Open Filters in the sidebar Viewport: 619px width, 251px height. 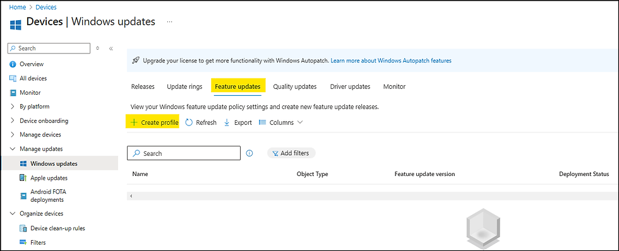pos(38,242)
